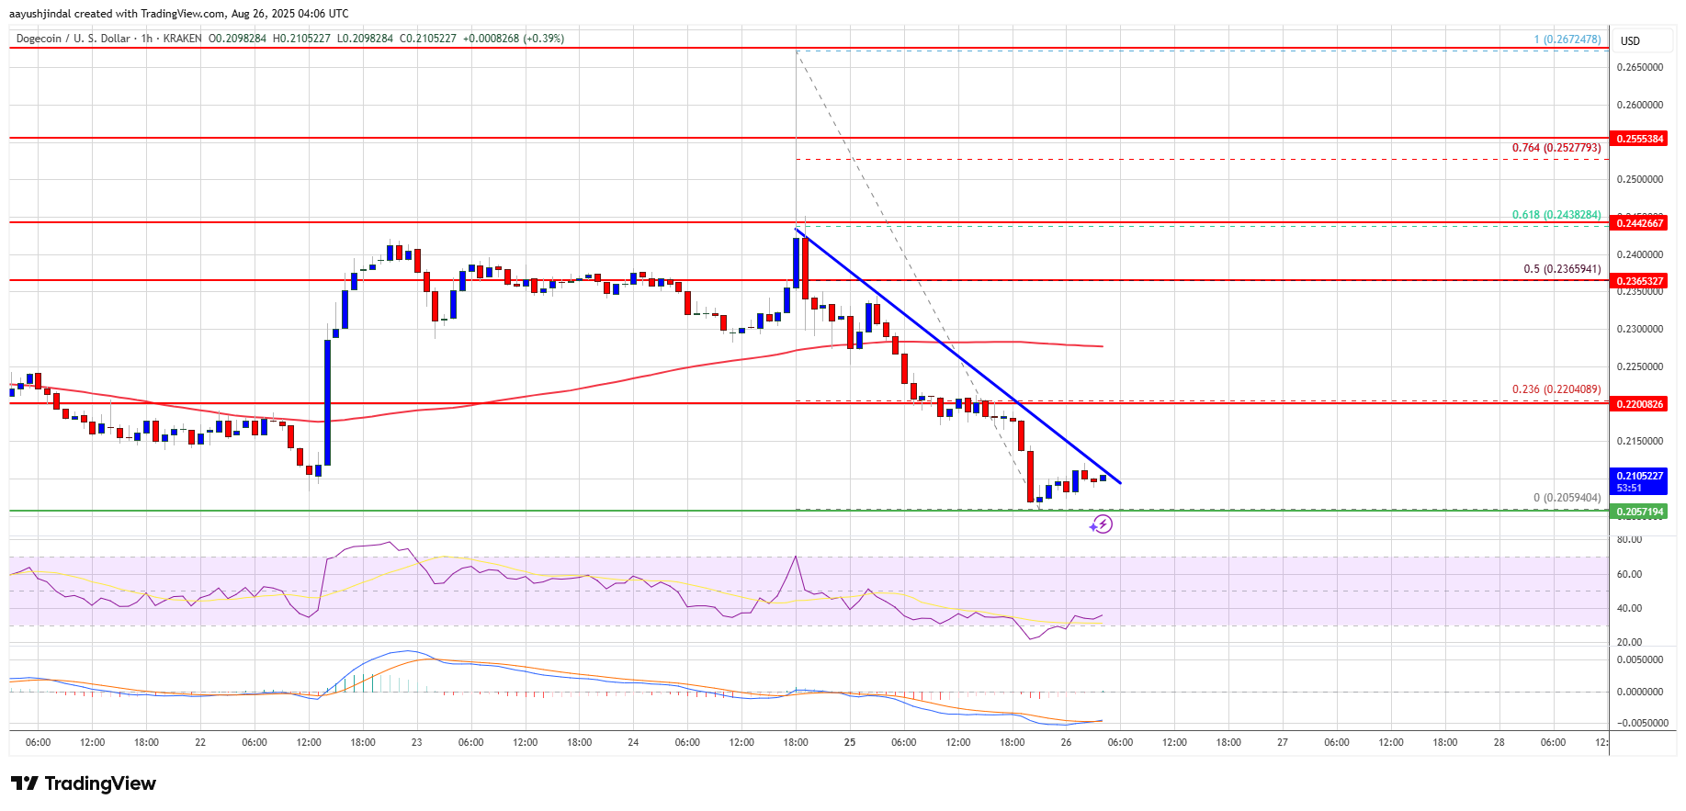The image size is (1686, 811).
Task: Click the red 0.2442667 price label
Action: [1639, 223]
